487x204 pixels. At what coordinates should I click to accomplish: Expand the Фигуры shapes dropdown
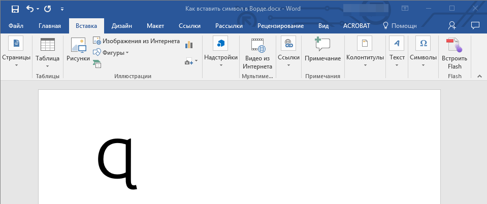(111, 52)
